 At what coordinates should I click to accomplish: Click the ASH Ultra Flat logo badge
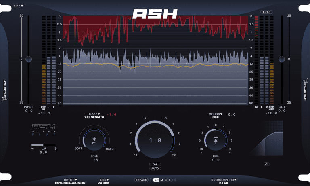(x=44, y=129)
